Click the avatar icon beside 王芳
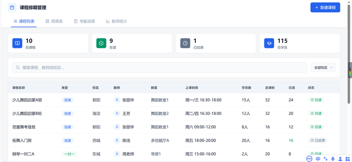Image resolution: width=352 pixels, height=162 pixels. pos(117,114)
